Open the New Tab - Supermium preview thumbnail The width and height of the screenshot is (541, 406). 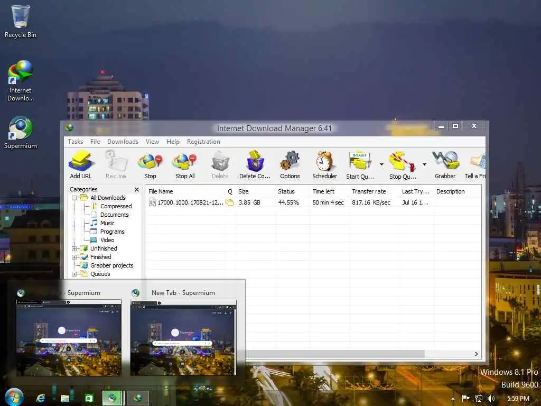(183, 338)
